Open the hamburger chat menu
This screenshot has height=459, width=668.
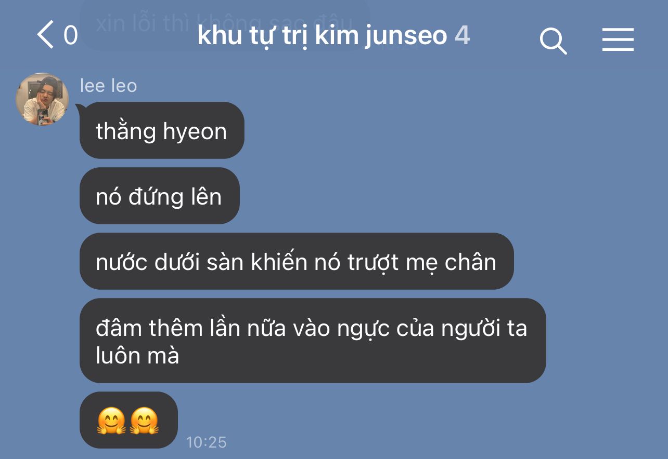pyautogui.click(x=618, y=39)
